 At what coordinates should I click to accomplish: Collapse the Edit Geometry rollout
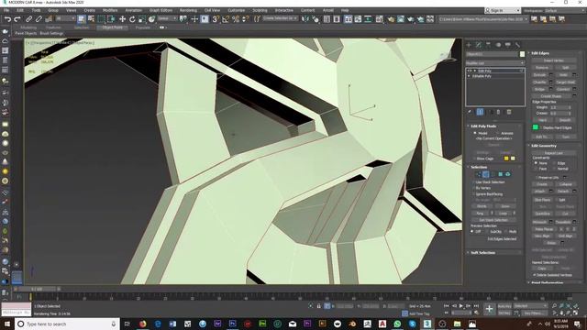tap(544, 146)
